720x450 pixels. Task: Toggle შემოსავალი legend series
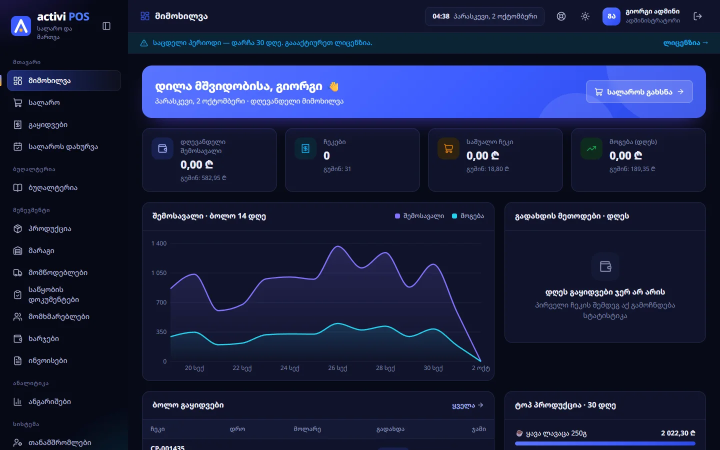click(419, 216)
